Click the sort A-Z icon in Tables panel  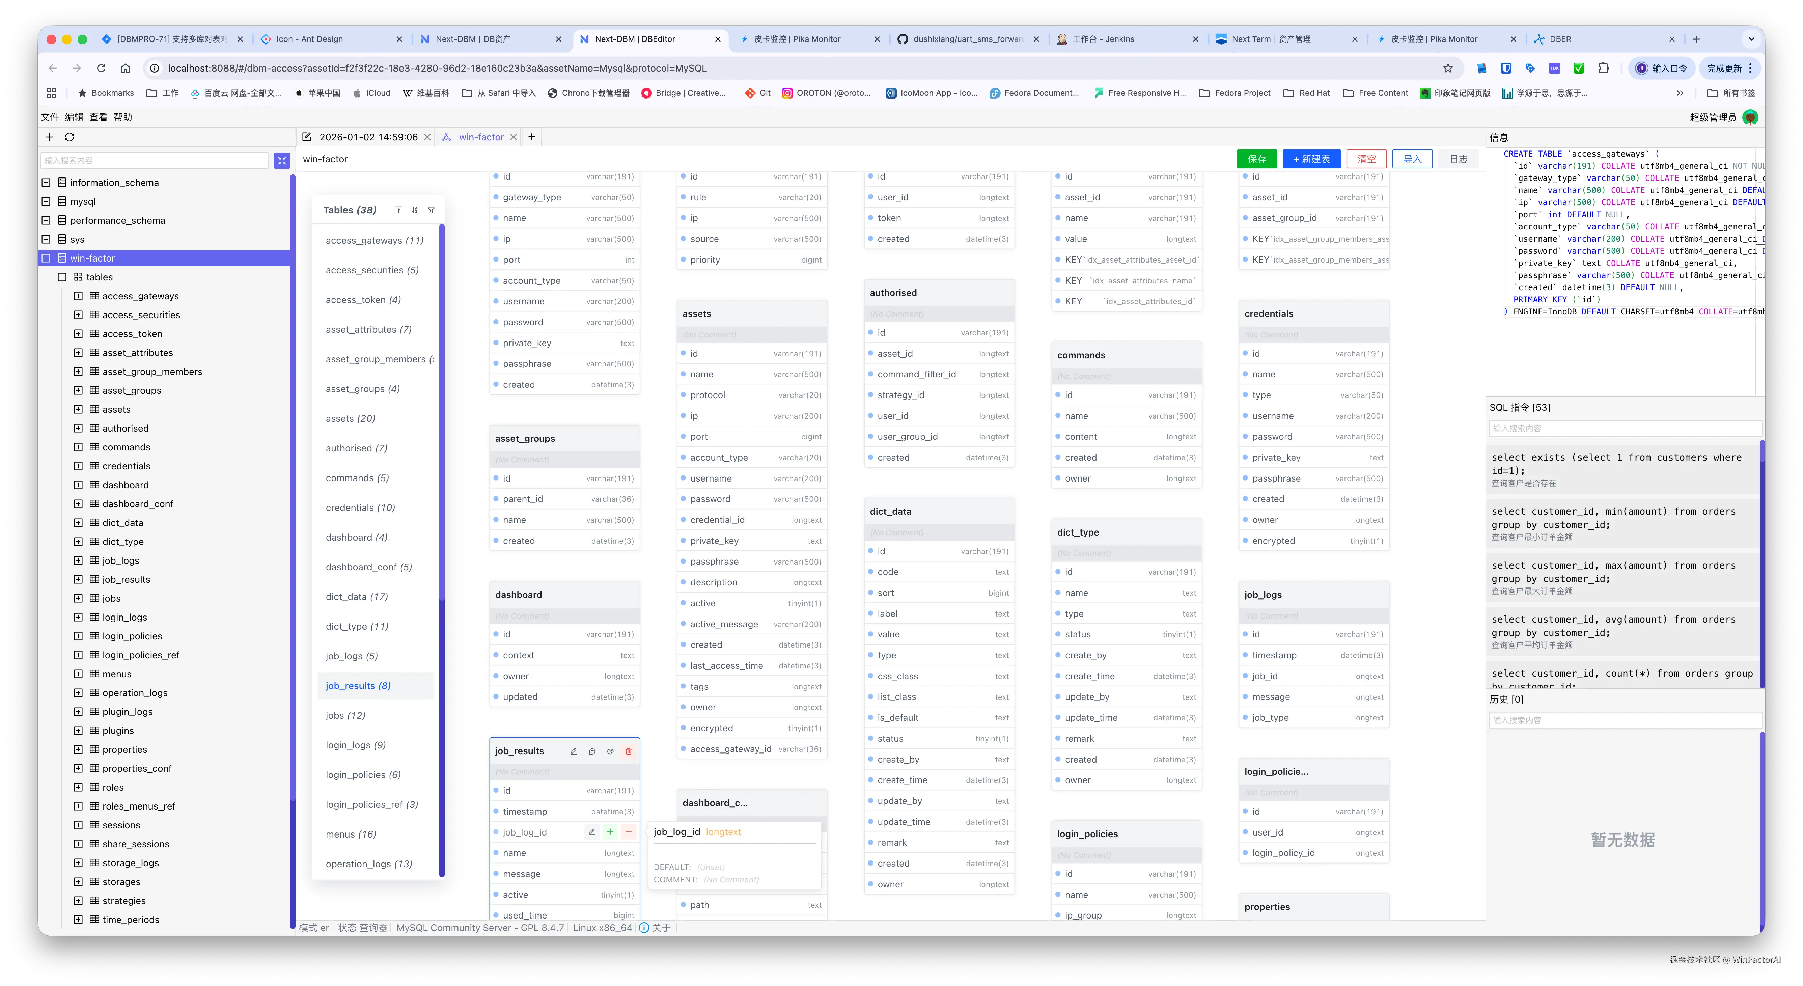[x=415, y=210]
